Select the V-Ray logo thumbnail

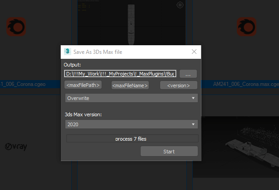coord(16,147)
